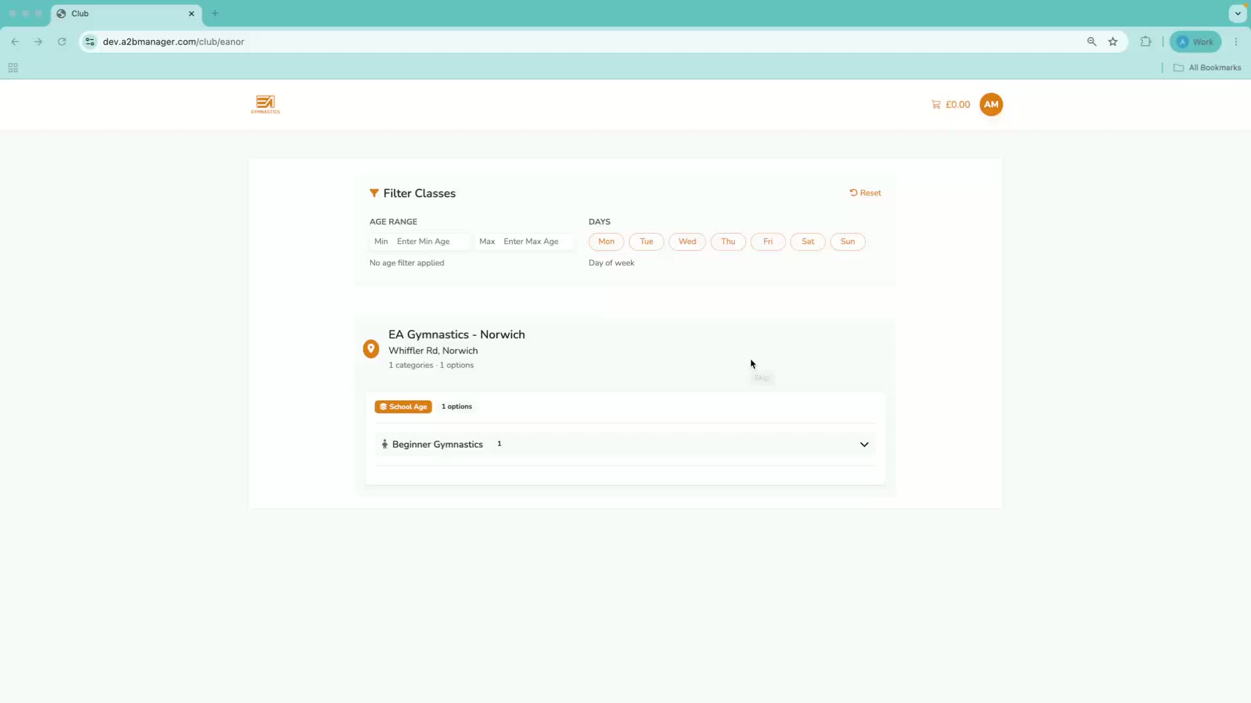Focus the Enter Min Age field
This screenshot has width=1251, height=703.
pos(431,241)
